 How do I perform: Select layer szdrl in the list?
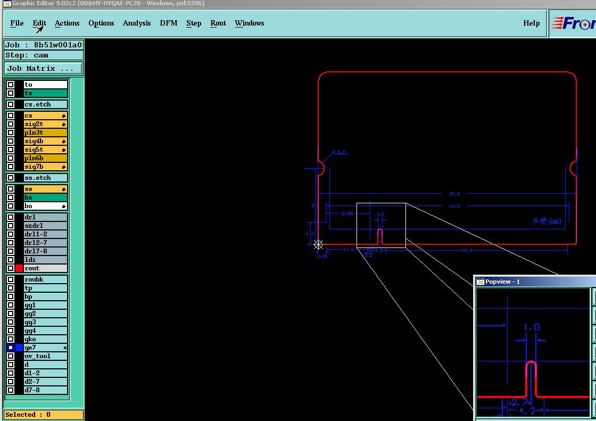click(x=45, y=226)
